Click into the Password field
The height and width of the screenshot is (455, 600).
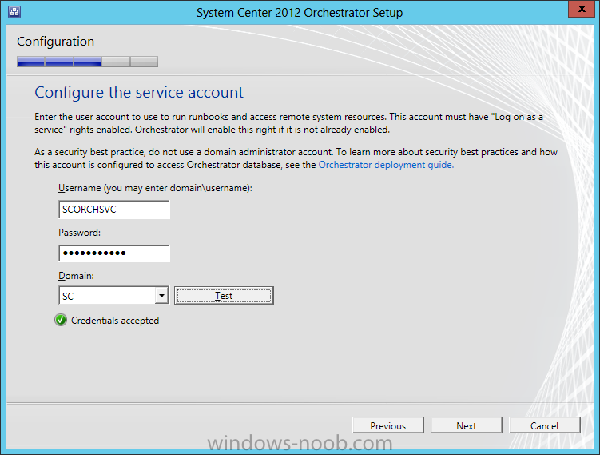click(113, 253)
